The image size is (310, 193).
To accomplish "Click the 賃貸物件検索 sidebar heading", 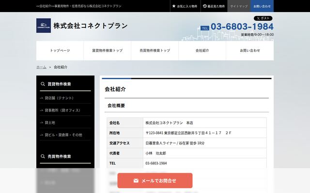I will pos(59,84).
